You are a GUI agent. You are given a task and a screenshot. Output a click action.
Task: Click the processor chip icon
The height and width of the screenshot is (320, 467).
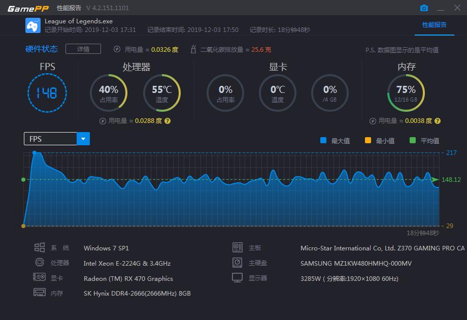(39, 262)
